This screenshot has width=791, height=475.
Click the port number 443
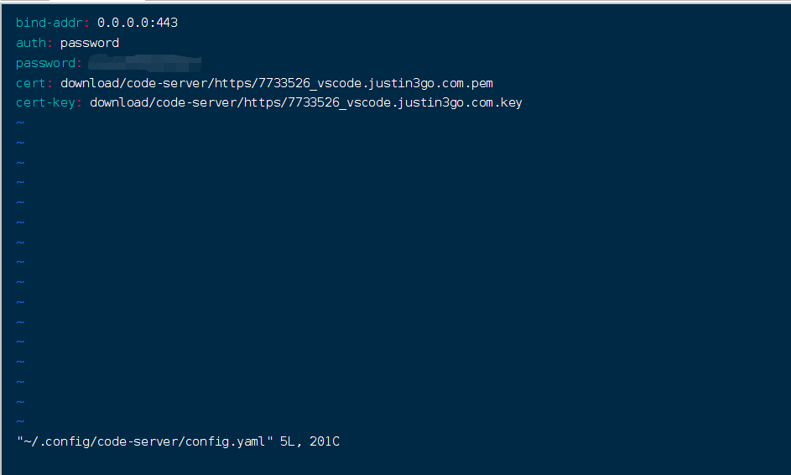167,23
